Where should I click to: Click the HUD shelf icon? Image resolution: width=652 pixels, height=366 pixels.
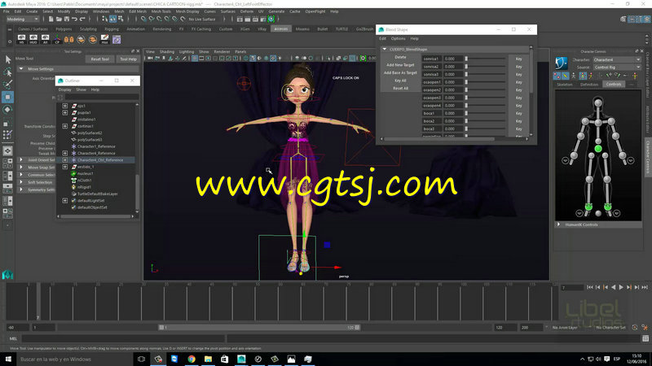[33, 39]
